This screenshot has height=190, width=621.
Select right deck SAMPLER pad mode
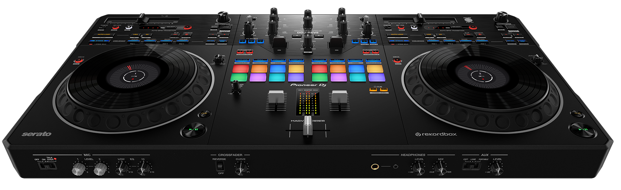pos(373,60)
